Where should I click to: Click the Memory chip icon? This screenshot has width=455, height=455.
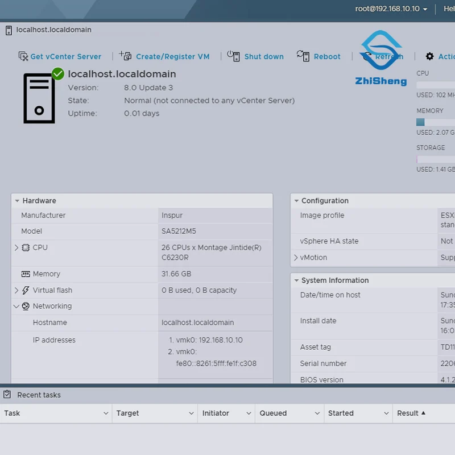click(26, 274)
